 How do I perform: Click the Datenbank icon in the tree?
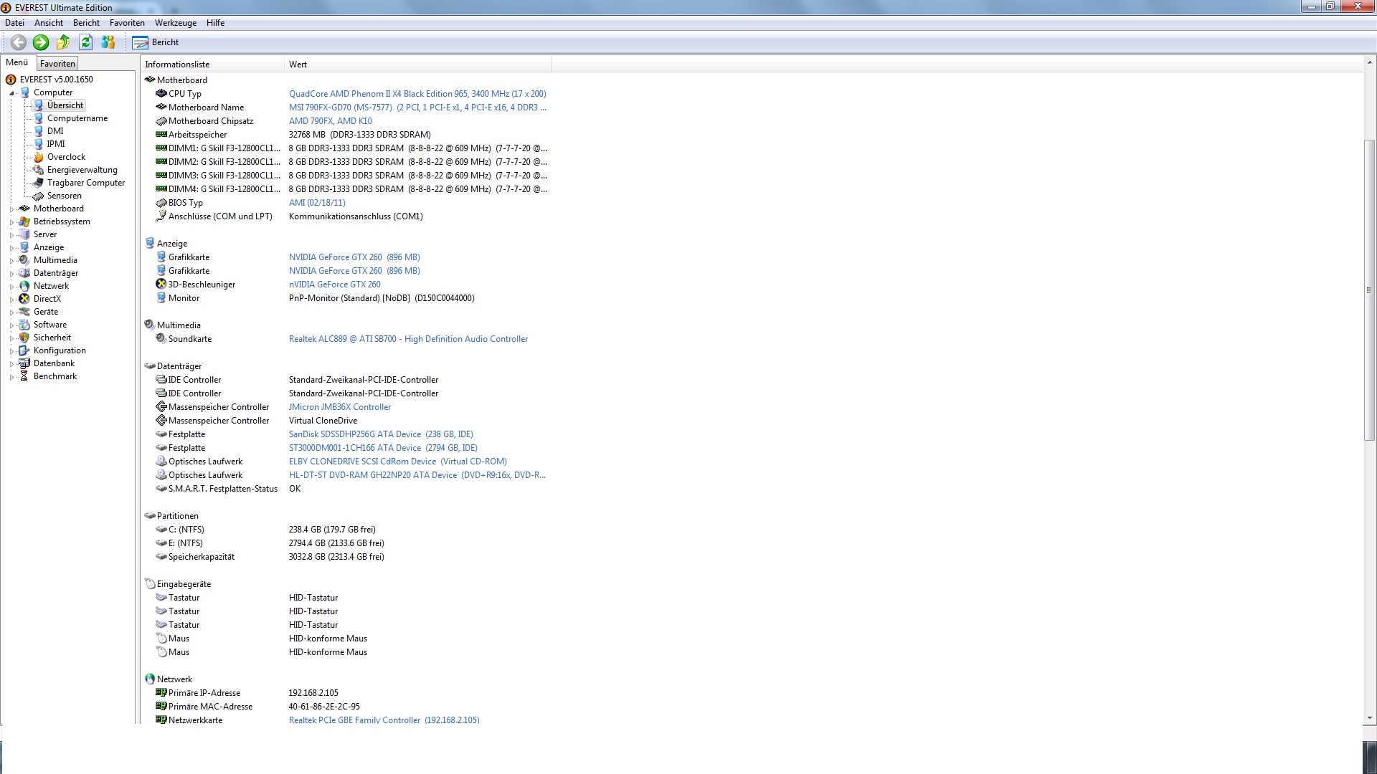coord(24,363)
